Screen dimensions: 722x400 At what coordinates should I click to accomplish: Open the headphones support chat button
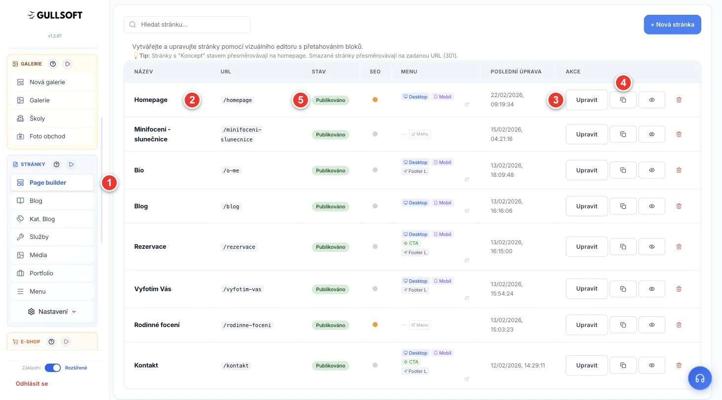tap(700, 378)
